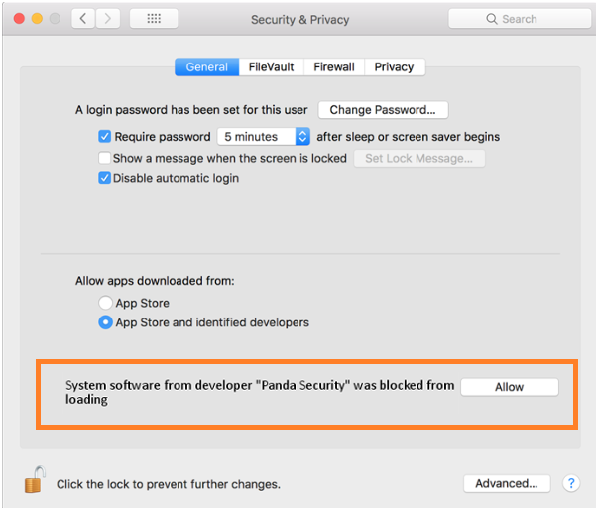Open the 5 minutes password delay dropdown
596x508 pixels.
coord(264,137)
